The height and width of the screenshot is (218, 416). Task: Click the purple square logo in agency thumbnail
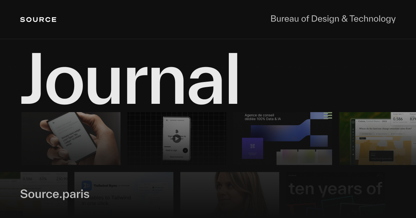click(x=252, y=148)
